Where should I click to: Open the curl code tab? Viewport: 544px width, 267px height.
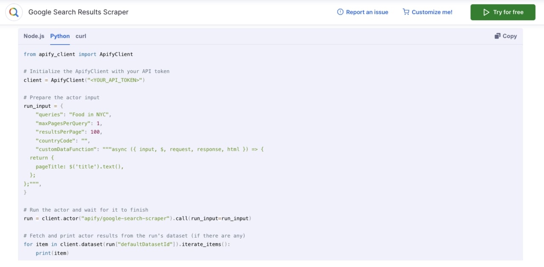pos(81,36)
